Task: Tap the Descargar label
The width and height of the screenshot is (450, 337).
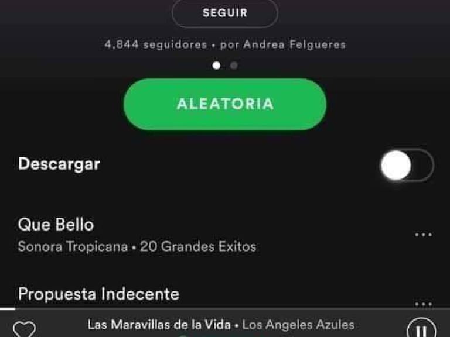Action: click(59, 164)
